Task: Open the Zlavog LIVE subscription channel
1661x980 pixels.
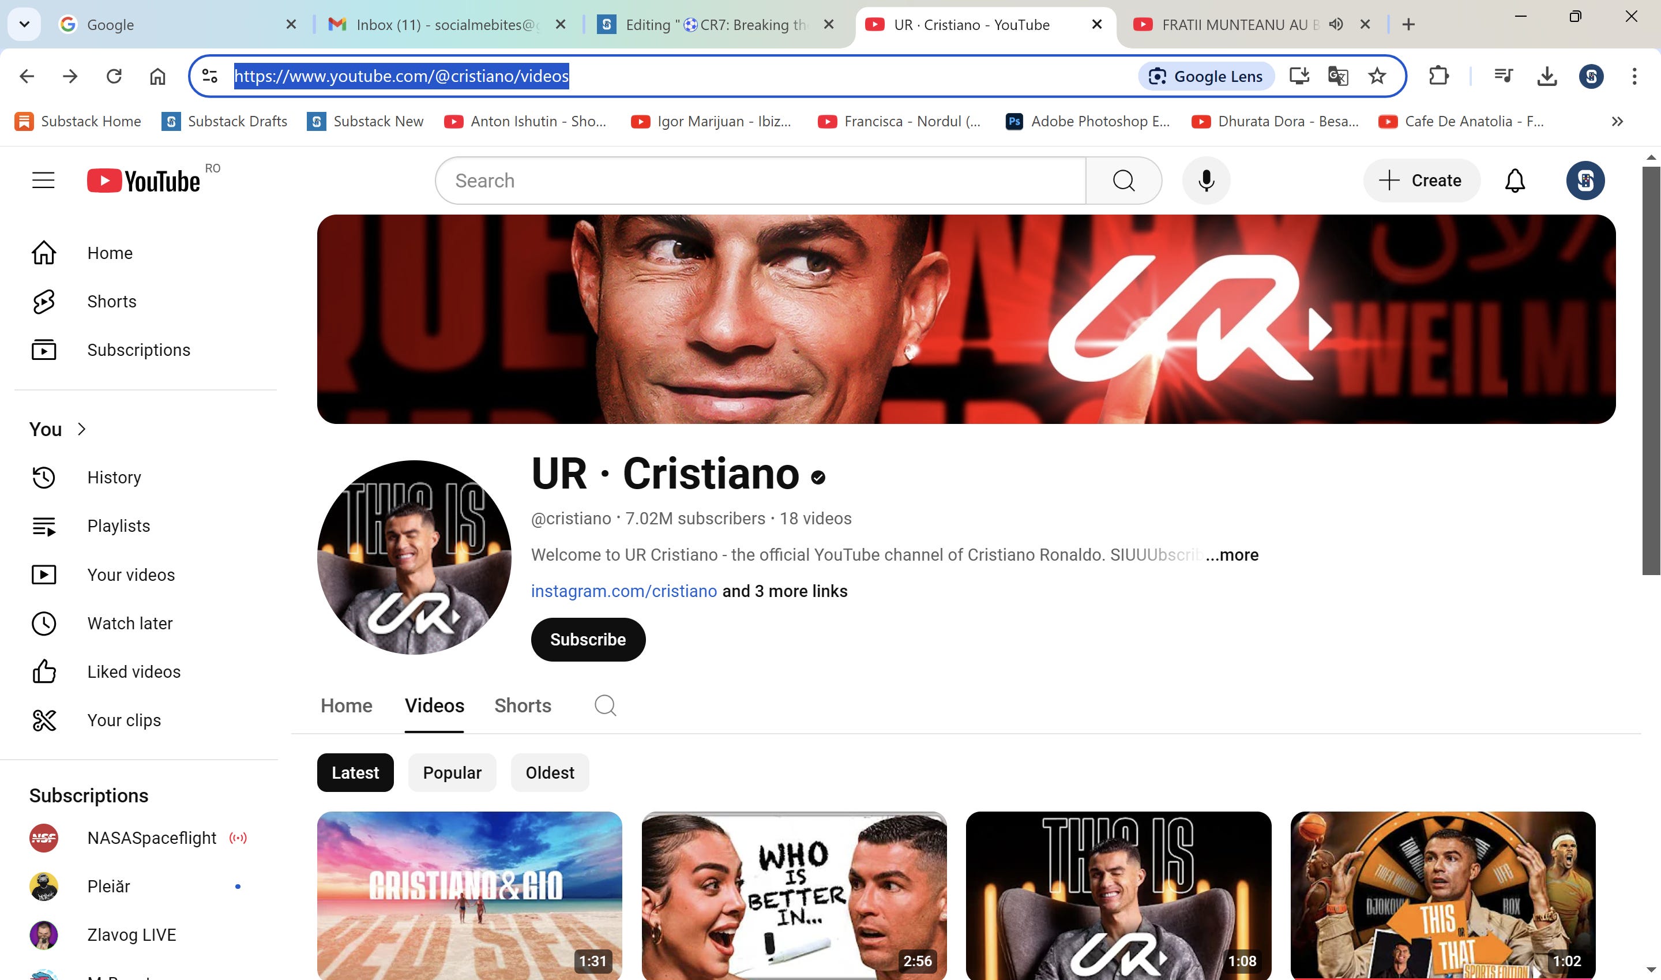Action: tap(146, 935)
